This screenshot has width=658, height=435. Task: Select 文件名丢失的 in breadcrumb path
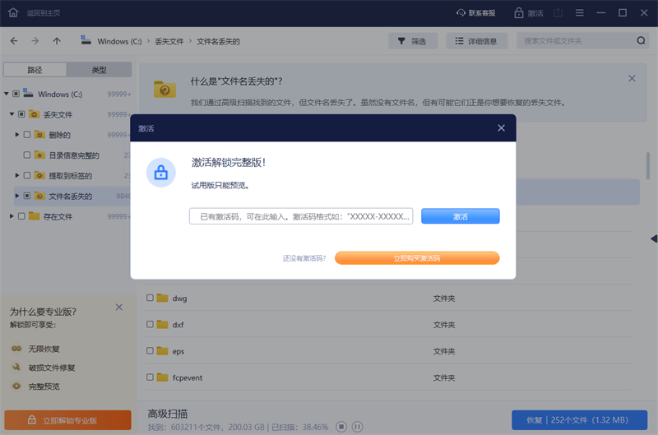pyautogui.click(x=218, y=41)
